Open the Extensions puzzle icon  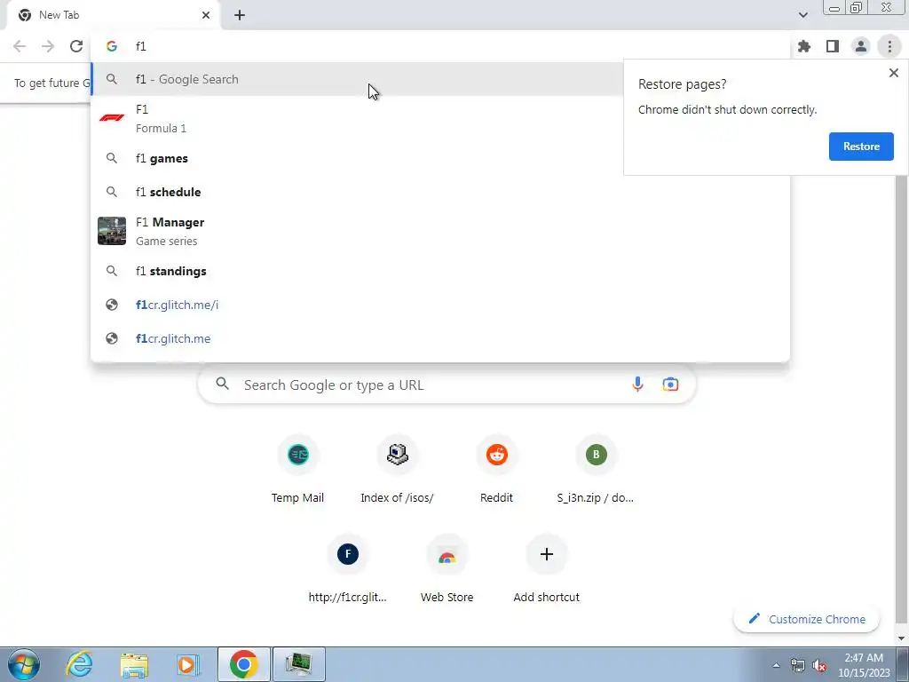click(x=803, y=46)
